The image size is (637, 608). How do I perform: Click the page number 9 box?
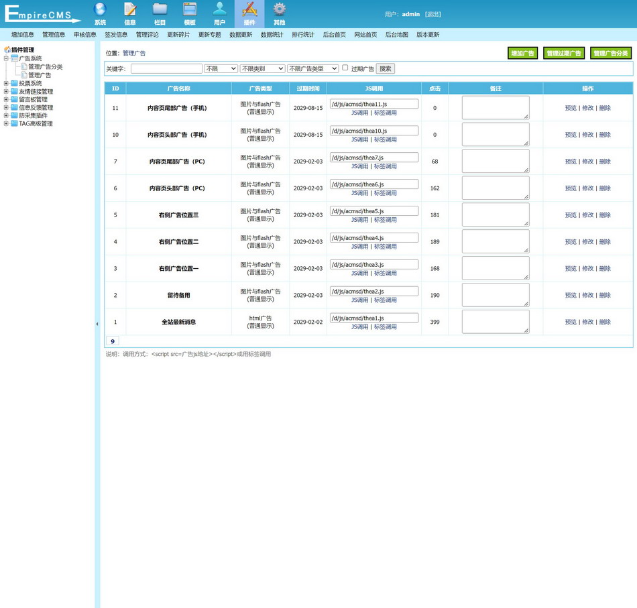113,341
